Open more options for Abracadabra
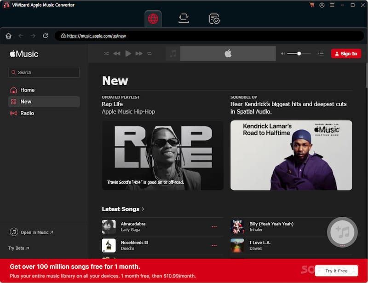Image resolution: width=368 pixels, height=283 pixels. tap(214, 227)
